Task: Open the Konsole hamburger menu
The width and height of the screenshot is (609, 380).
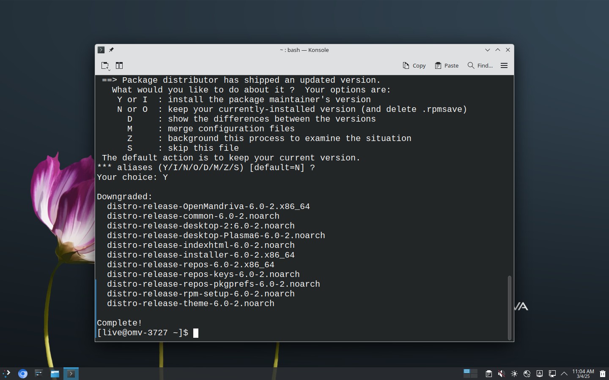Action: point(504,65)
